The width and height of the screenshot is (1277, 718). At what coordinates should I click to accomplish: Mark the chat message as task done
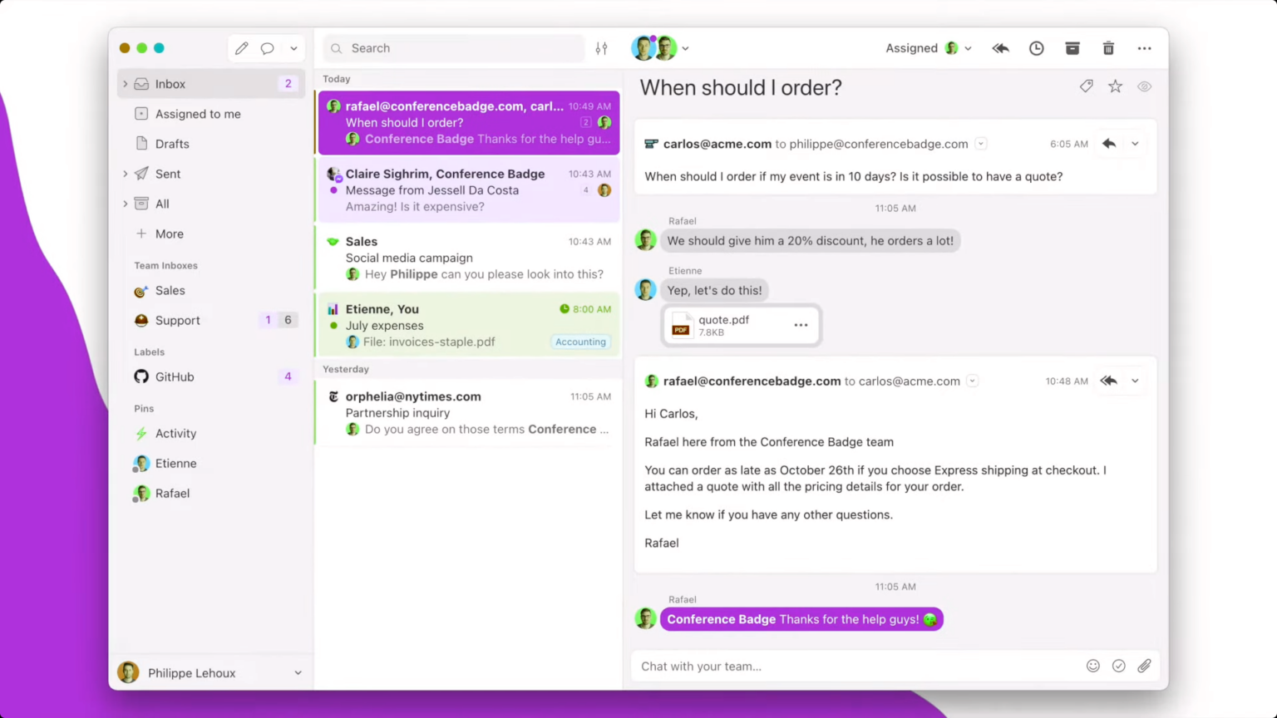(x=1118, y=666)
